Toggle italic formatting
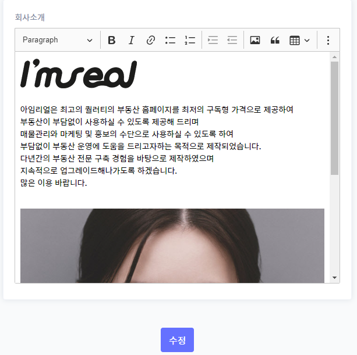 (x=131, y=40)
